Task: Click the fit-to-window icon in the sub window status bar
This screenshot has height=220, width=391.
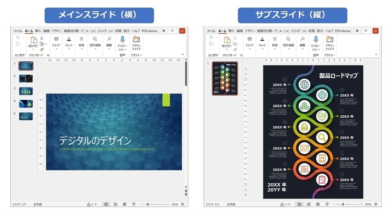Action: [376, 204]
